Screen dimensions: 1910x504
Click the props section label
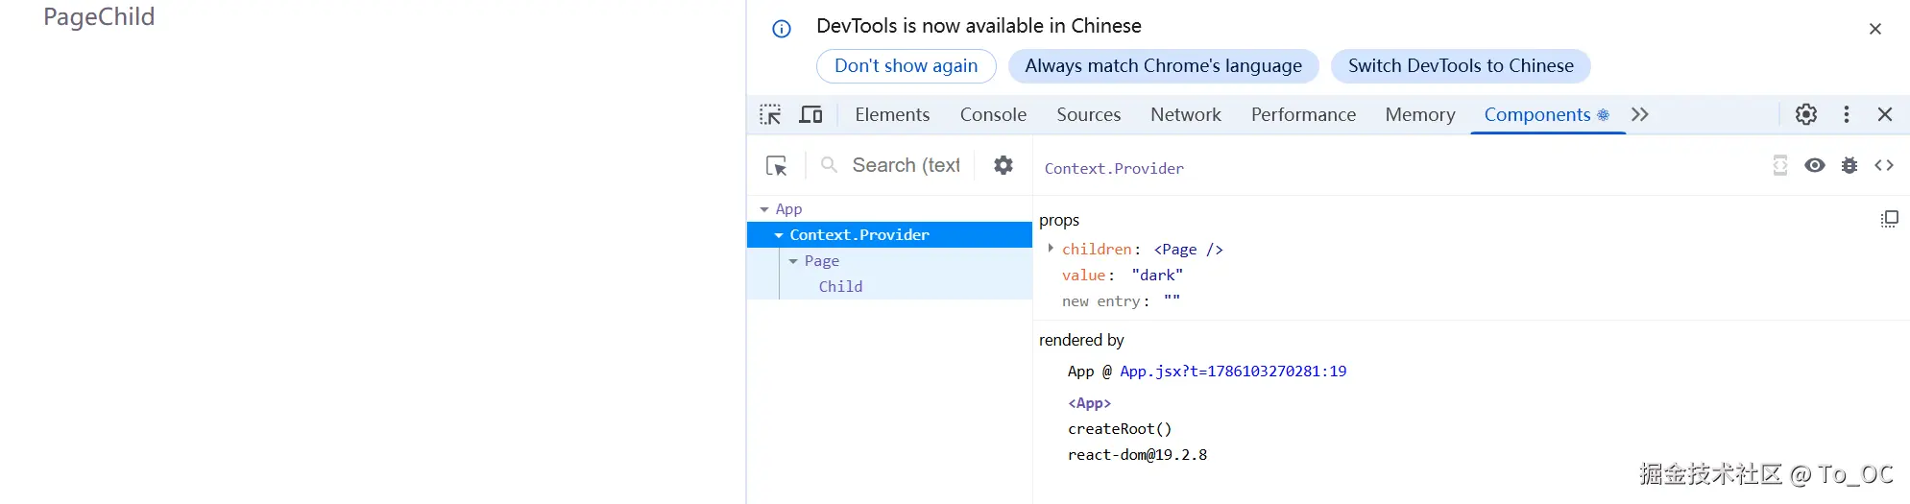coord(1059,221)
